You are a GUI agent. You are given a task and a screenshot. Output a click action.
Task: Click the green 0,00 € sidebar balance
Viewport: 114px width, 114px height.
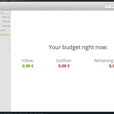tap(3, 30)
